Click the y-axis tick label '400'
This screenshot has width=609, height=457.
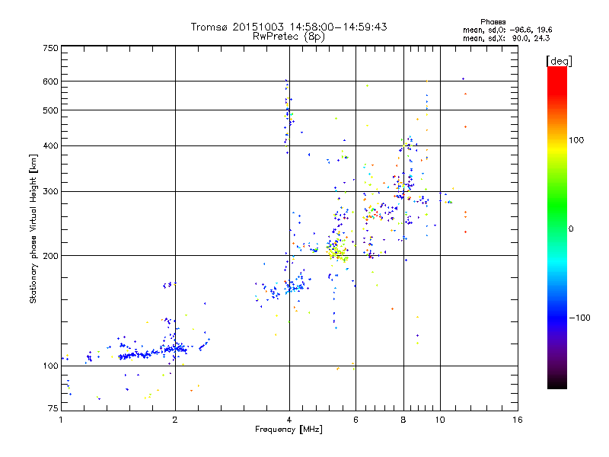click(x=50, y=146)
